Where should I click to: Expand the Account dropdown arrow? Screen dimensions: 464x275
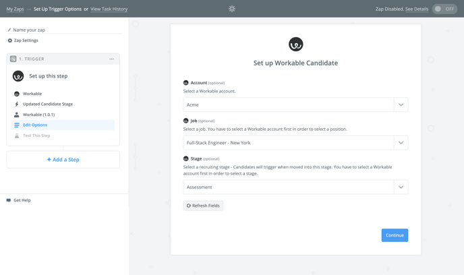coord(401,104)
